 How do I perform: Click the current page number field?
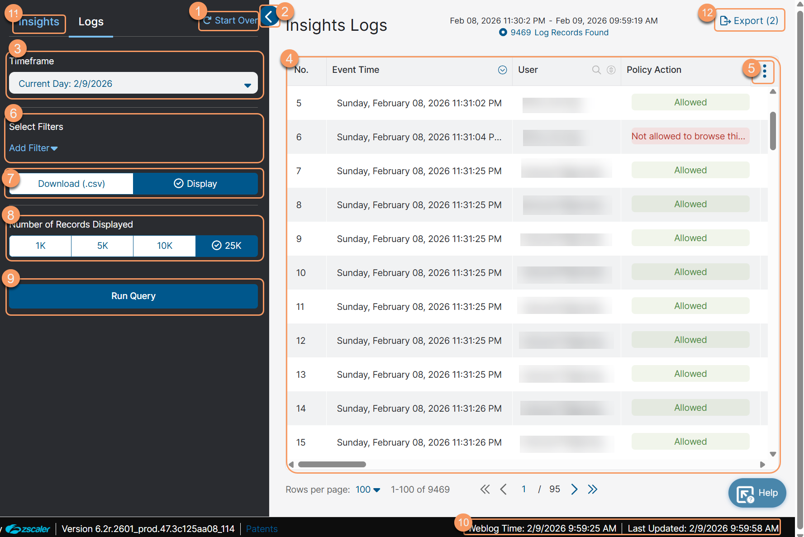523,489
